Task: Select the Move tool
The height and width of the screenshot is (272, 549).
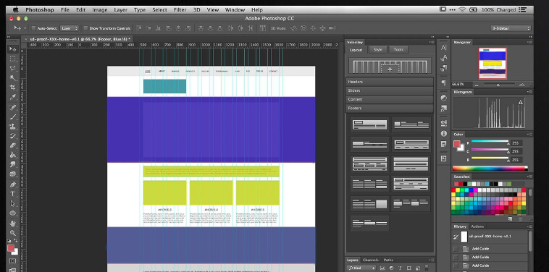Action: click(12, 49)
